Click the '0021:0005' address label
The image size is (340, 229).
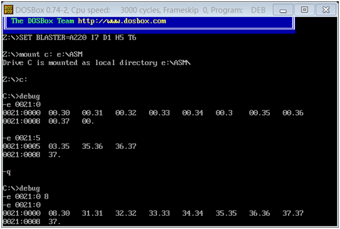[21, 146]
